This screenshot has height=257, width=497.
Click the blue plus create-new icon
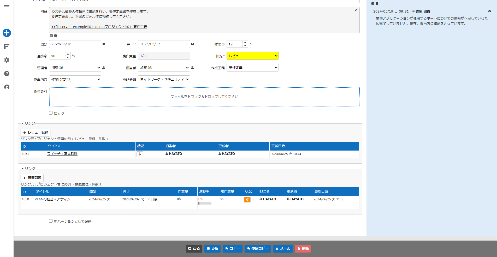click(7, 33)
